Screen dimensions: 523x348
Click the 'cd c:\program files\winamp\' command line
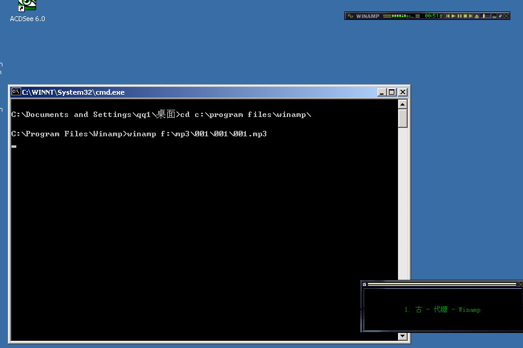pos(246,115)
